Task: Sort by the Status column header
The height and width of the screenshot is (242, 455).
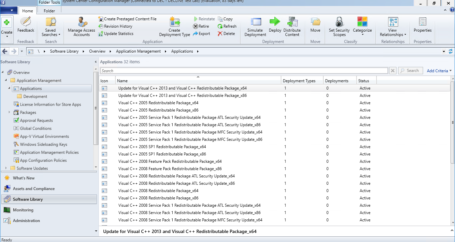Action: [367, 81]
